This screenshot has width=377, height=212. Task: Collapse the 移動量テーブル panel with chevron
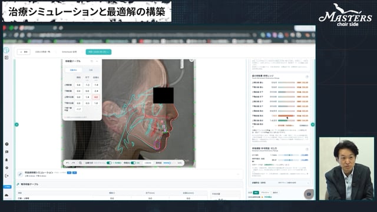point(97,61)
